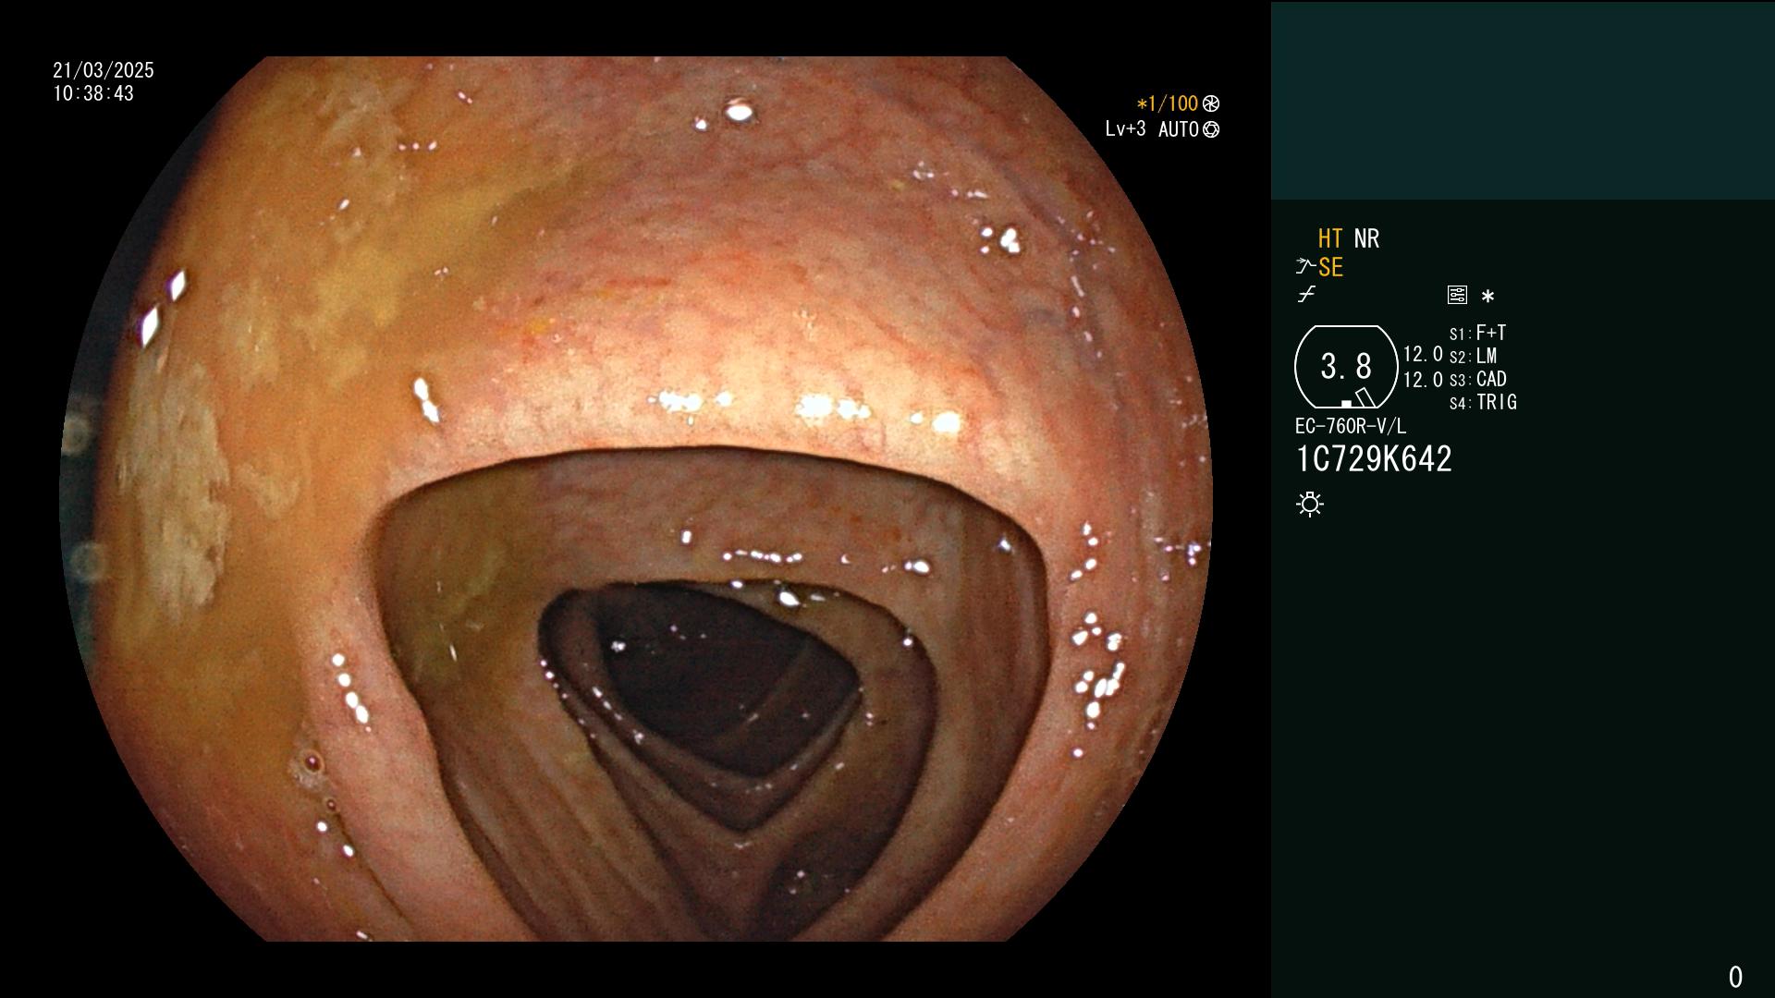Viewport: 1775px width, 998px height.
Task: Select the *1/100 shutter speed value
Action: pos(1167,104)
